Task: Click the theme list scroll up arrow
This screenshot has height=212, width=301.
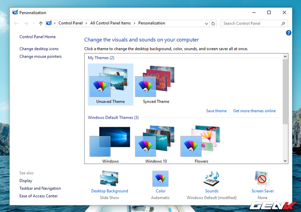Action: [285, 56]
